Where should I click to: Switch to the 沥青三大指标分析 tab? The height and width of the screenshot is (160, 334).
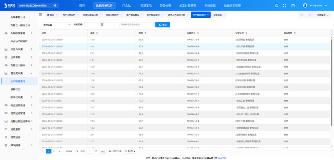(x=176, y=15)
